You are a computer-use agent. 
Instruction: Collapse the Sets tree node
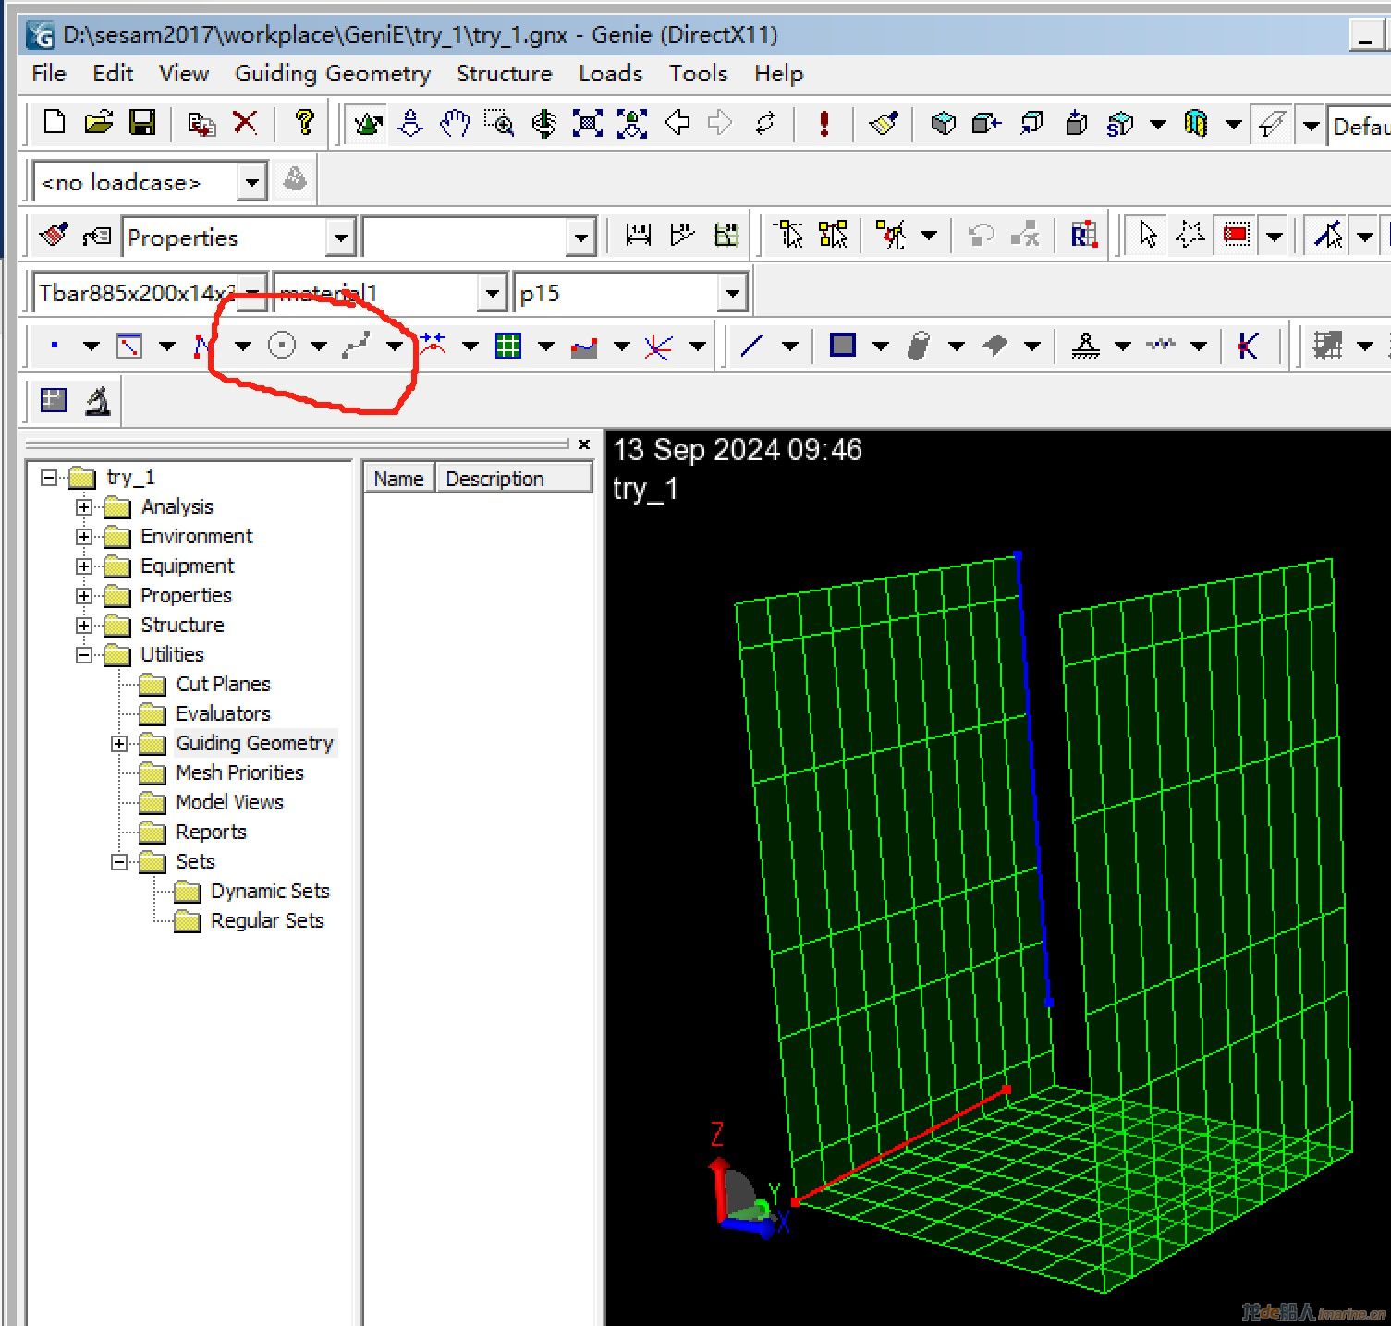click(119, 861)
